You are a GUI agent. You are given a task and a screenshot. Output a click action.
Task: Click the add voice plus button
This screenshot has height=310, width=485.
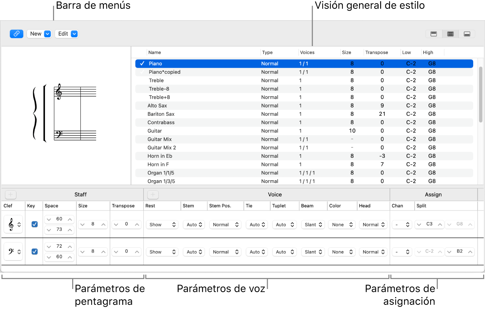coord(153,195)
